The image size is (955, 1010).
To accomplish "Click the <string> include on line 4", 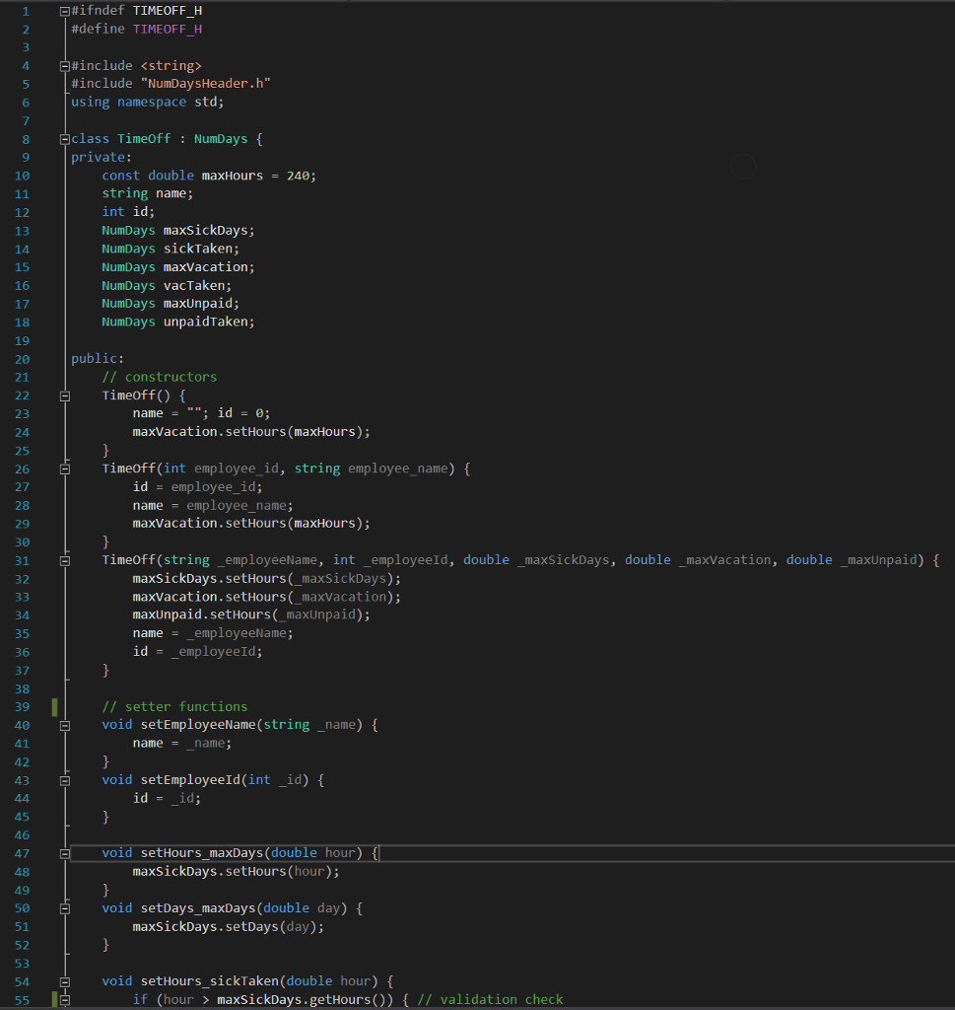I will (x=171, y=66).
